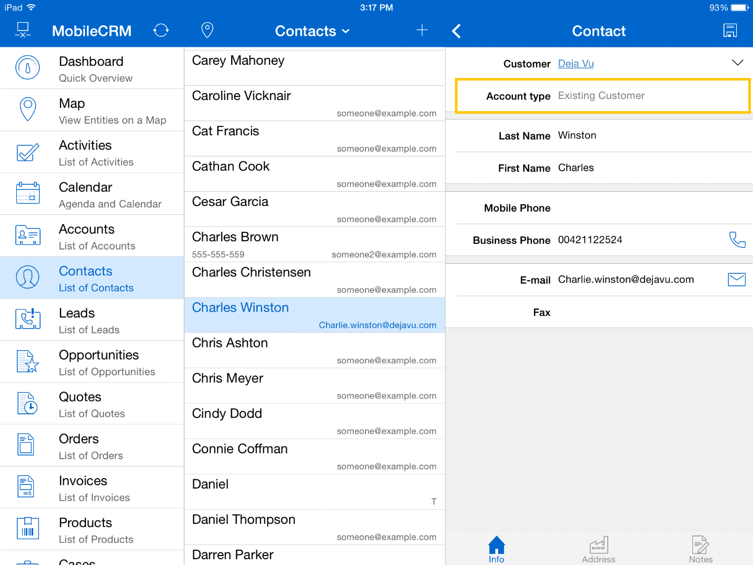Tap the iPad battery indicator
The height and width of the screenshot is (565, 753).
[x=739, y=7]
